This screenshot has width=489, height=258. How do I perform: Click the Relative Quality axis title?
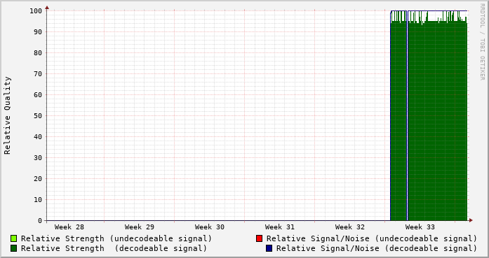[8, 115]
